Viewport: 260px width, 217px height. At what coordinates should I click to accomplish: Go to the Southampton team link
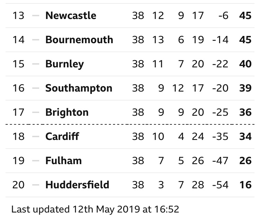point(79,88)
